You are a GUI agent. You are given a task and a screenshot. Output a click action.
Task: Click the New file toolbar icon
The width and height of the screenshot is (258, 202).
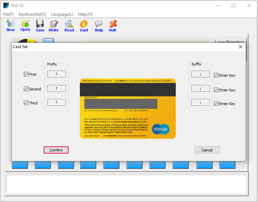point(11,26)
